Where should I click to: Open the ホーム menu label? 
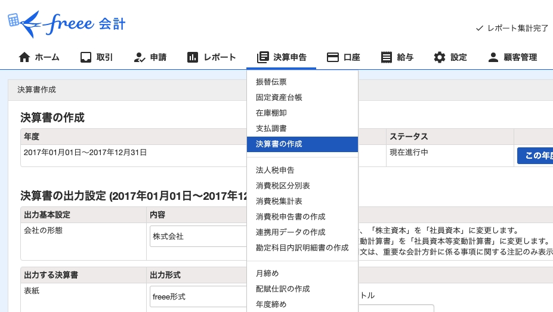pyautogui.click(x=47, y=57)
